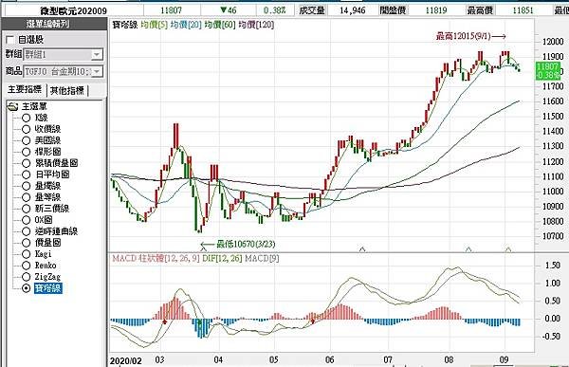Switch to the 其他指標 tab
Screen dimensions: 569x367
(x=67, y=90)
